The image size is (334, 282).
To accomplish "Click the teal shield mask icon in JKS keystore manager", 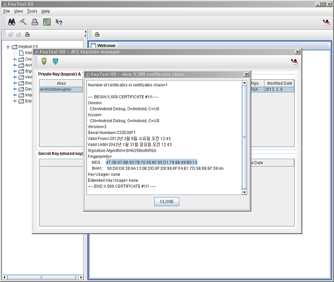I will point(55,61).
